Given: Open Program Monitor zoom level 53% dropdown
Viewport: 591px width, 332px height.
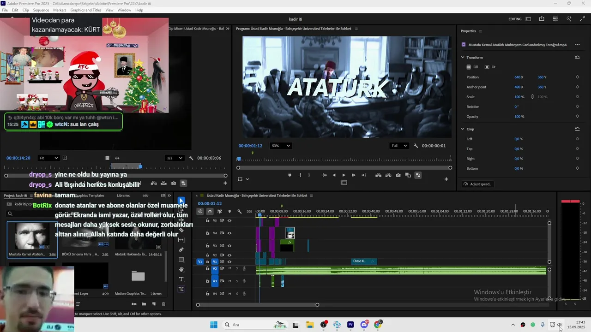Looking at the screenshot, I should pos(281,146).
